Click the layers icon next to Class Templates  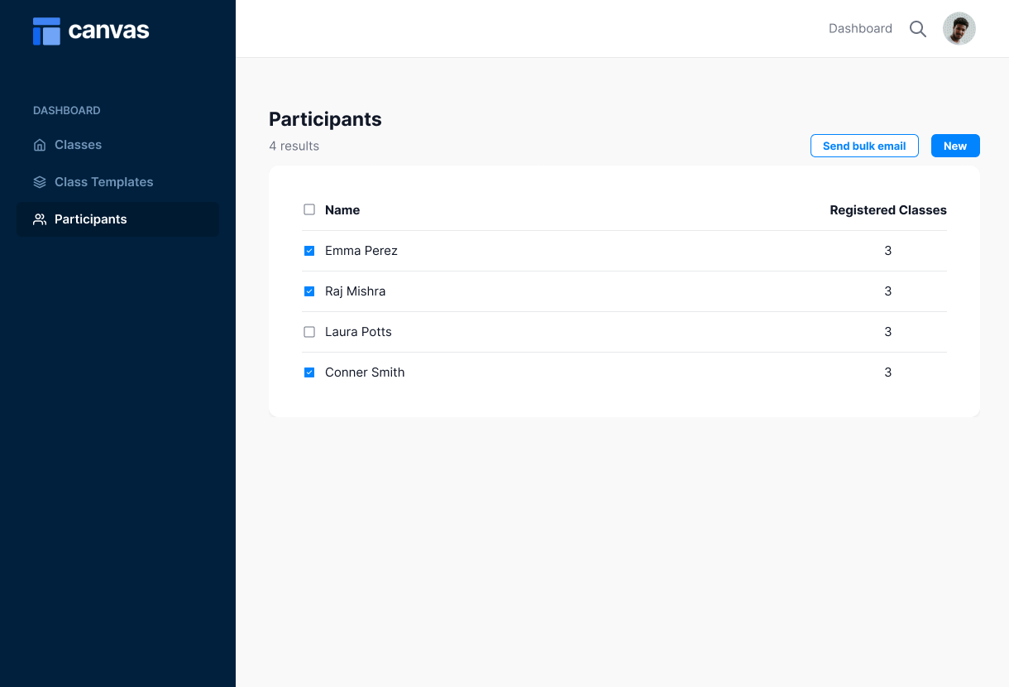point(39,181)
